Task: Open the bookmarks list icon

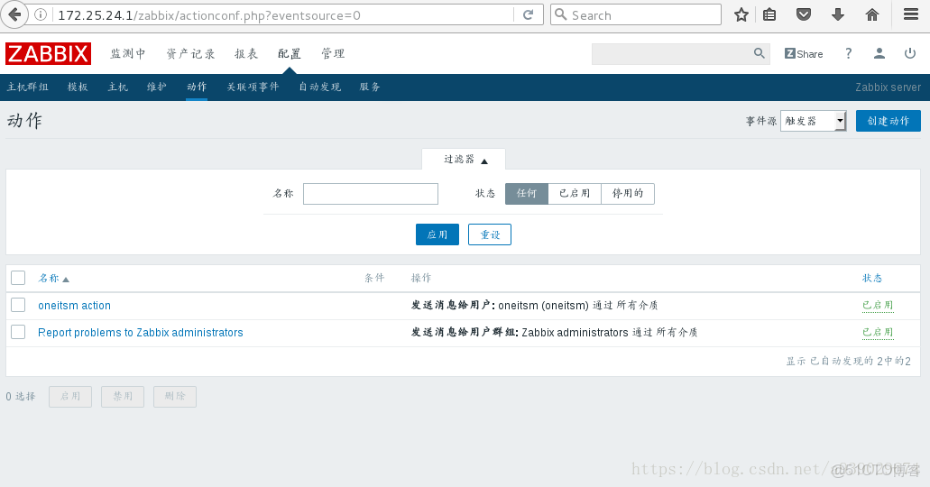Action: point(769,14)
